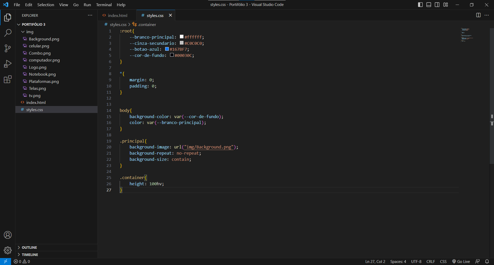Viewport: 494px width, 265px height.
Task: Open editor more actions ellipsis
Action: pos(487,15)
